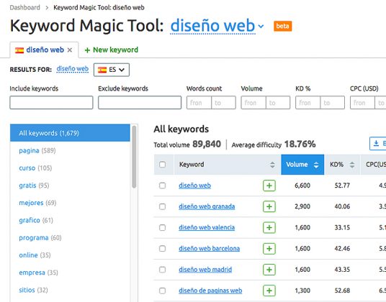
Task: Click the Average difficulty 18.76% figure
Action: tap(300, 144)
